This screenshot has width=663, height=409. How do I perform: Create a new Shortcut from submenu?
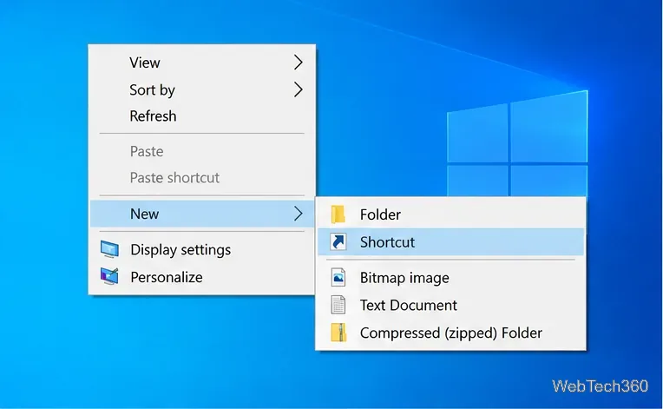(450, 242)
